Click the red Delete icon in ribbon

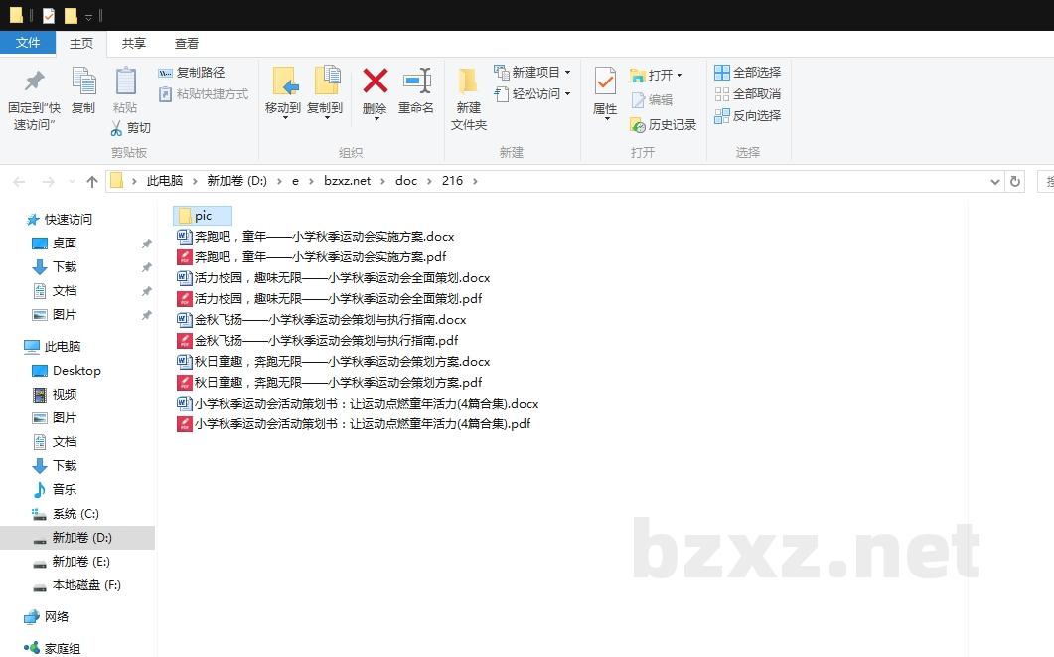pos(375,82)
